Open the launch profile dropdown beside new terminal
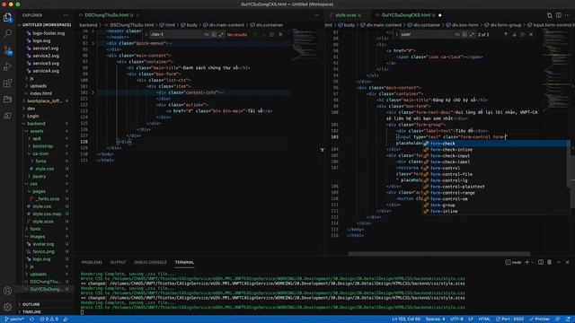 point(533,262)
